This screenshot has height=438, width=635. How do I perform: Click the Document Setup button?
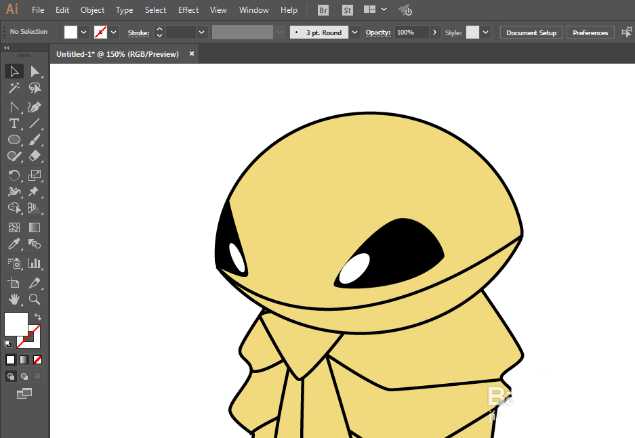(531, 32)
